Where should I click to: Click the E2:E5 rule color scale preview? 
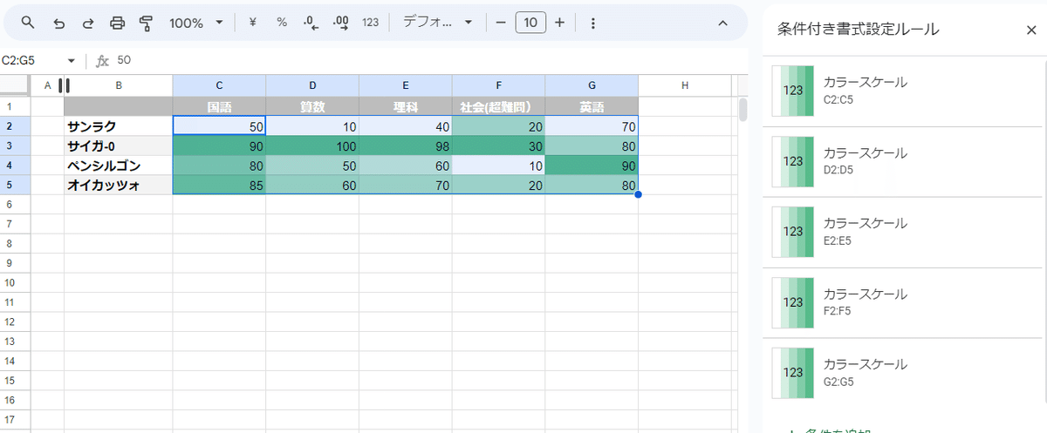point(793,232)
